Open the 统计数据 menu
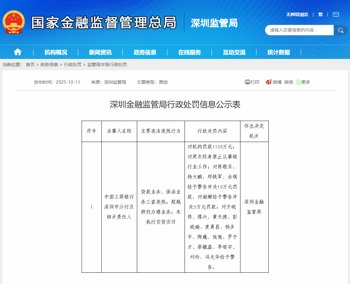Image resolution: width=350 pixels, height=284 pixels. (279, 52)
